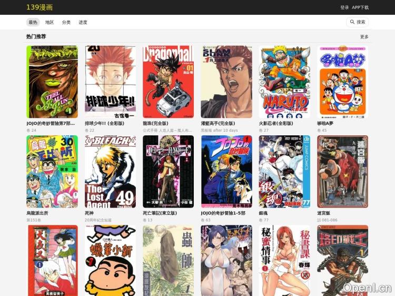Viewport: 395px width, 296px height.
Task: Open the 分类 category tab
Action: [66, 22]
